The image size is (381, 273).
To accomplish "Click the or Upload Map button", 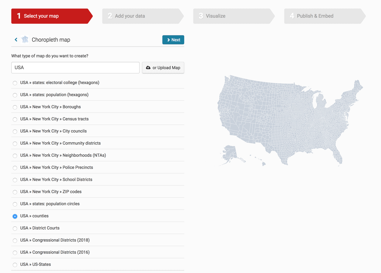I will pos(163,68).
